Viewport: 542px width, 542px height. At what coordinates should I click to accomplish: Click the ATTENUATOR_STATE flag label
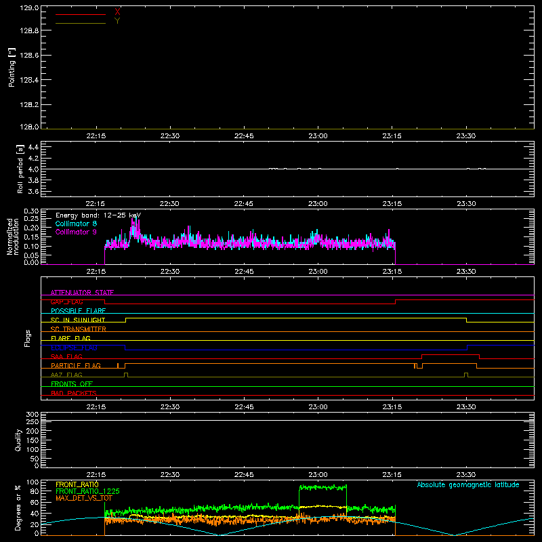click(82, 293)
